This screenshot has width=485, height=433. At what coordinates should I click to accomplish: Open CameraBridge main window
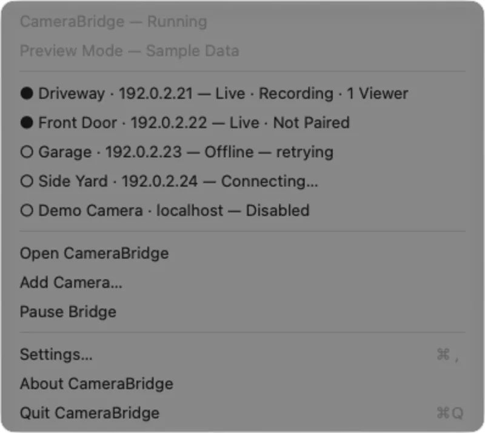(242, 253)
